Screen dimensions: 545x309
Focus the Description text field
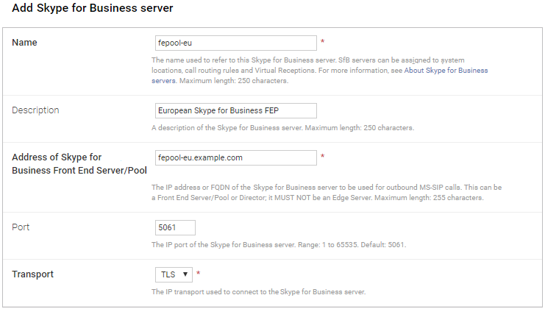coord(235,110)
